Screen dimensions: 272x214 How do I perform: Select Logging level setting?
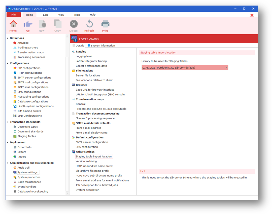point(84,56)
